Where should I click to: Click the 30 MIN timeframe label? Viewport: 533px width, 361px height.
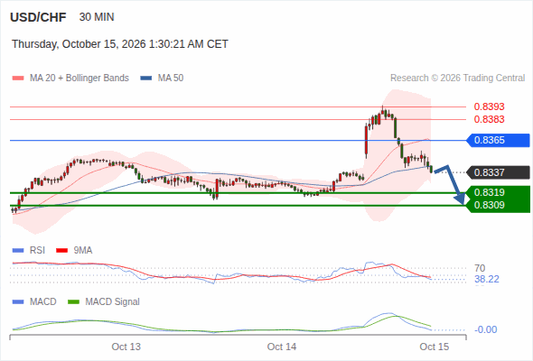point(97,17)
